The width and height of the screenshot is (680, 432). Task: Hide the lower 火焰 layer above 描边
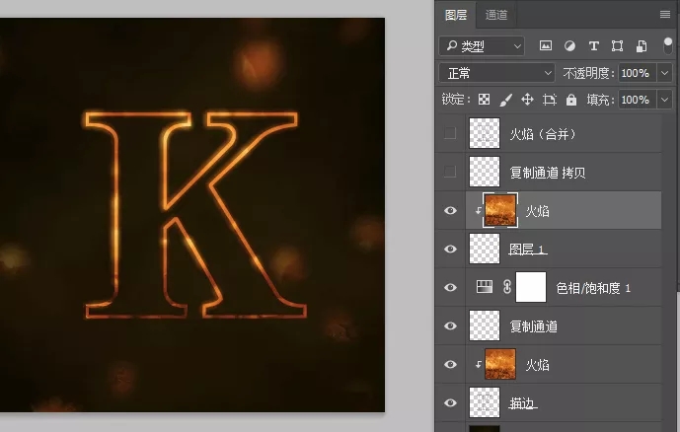[450, 364]
